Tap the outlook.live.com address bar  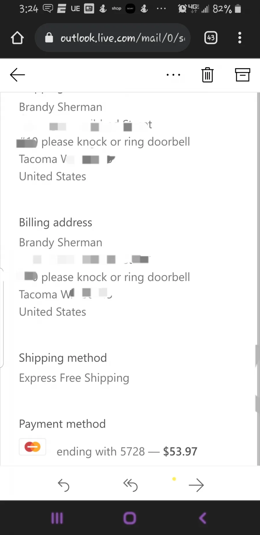tap(113, 38)
